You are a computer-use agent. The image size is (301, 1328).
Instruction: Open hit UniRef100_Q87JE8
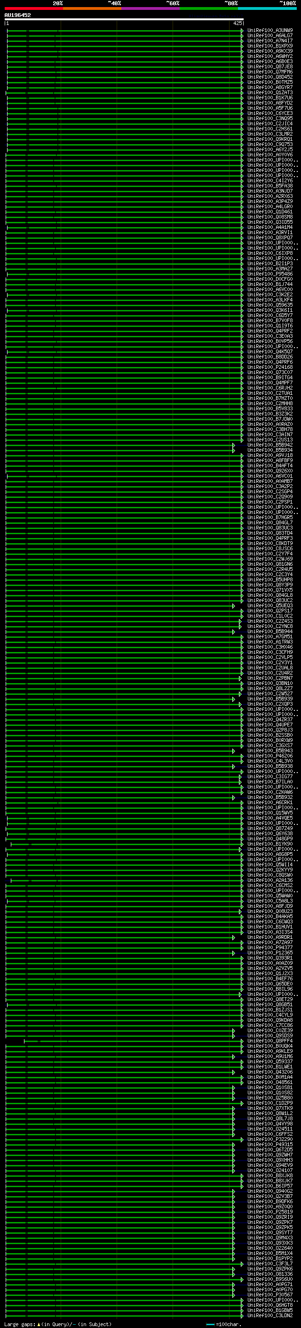point(270,66)
